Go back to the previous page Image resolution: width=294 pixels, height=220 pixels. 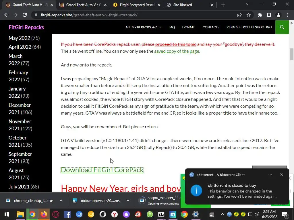[6, 15]
